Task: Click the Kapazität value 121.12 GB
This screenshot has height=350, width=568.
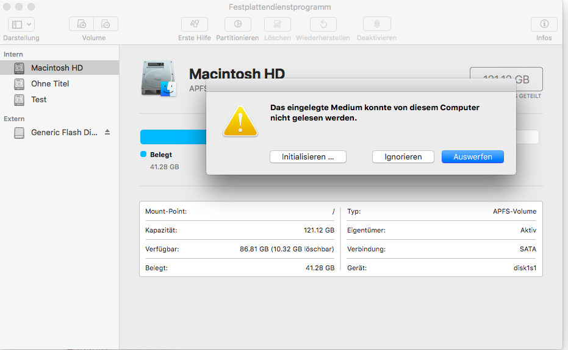Action: [x=318, y=230]
